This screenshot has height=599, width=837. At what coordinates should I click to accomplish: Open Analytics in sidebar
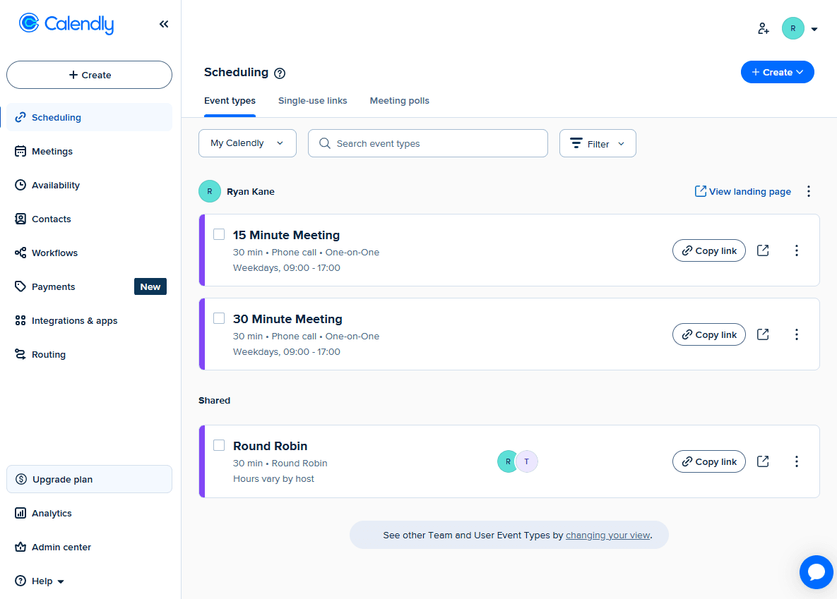coord(89,513)
